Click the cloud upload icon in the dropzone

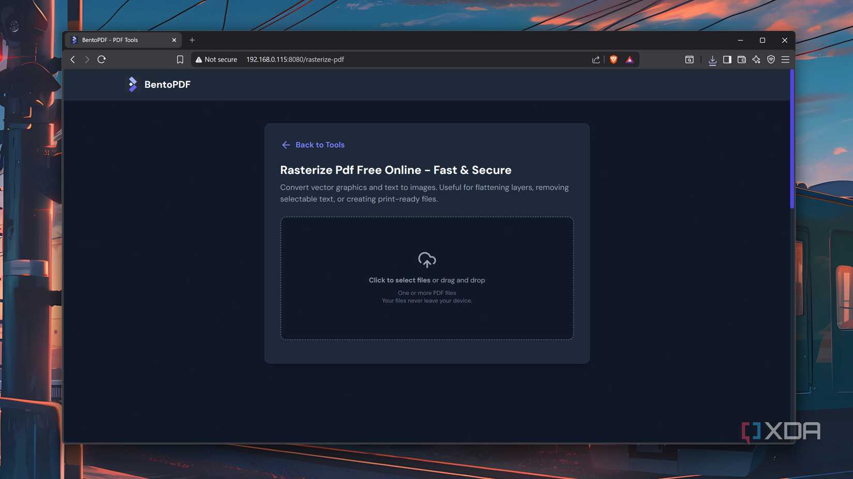[x=426, y=260]
